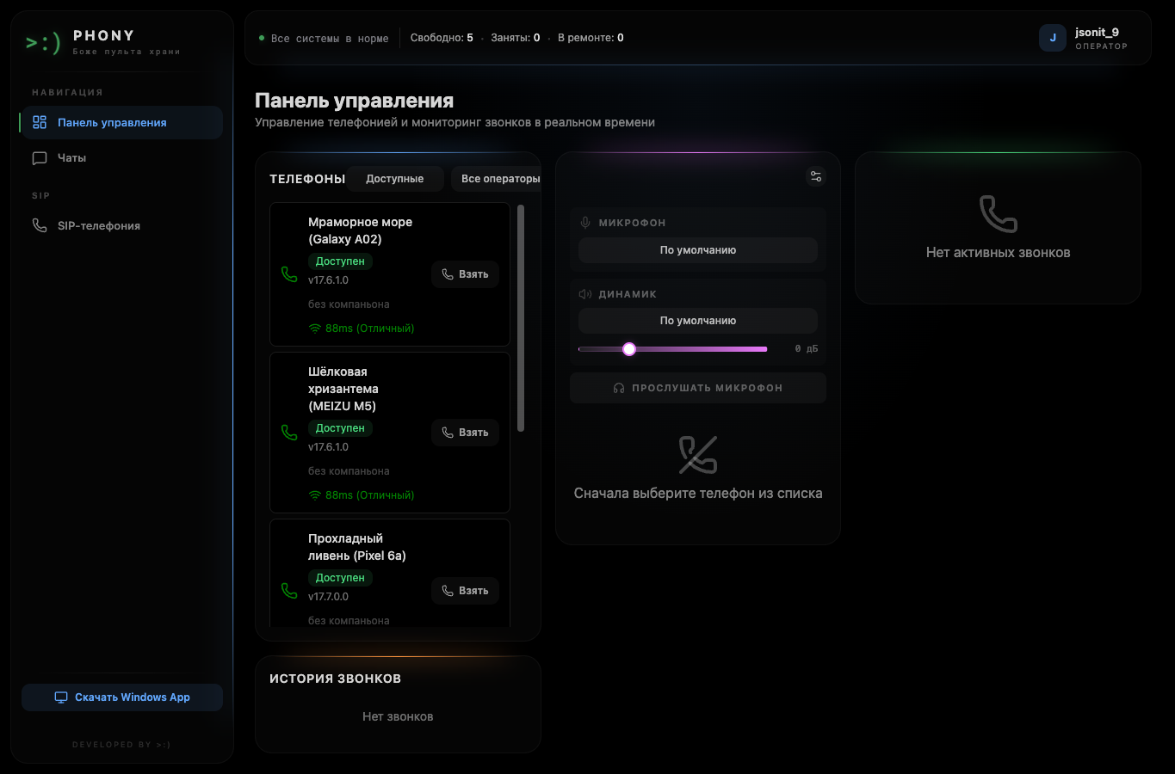Click the crossed-out phone icon placeholder
Viewport: 1175px width, 774px height.
coord(698,455)
